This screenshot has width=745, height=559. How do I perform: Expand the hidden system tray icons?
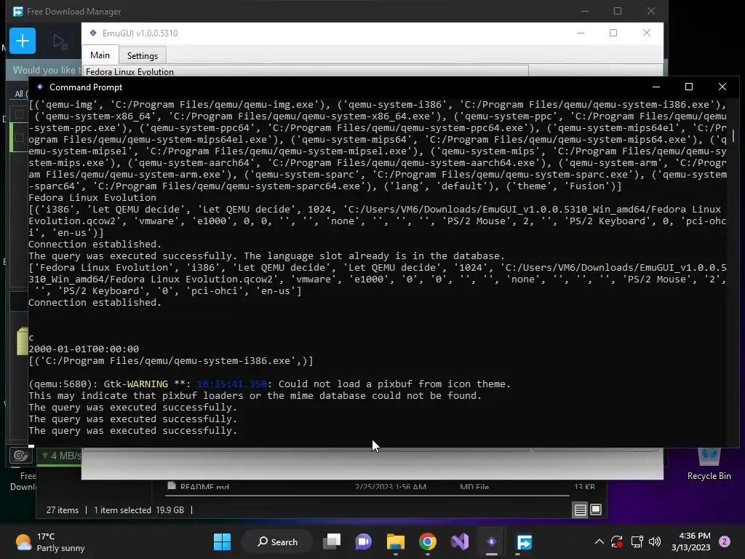tap(599, 542)
